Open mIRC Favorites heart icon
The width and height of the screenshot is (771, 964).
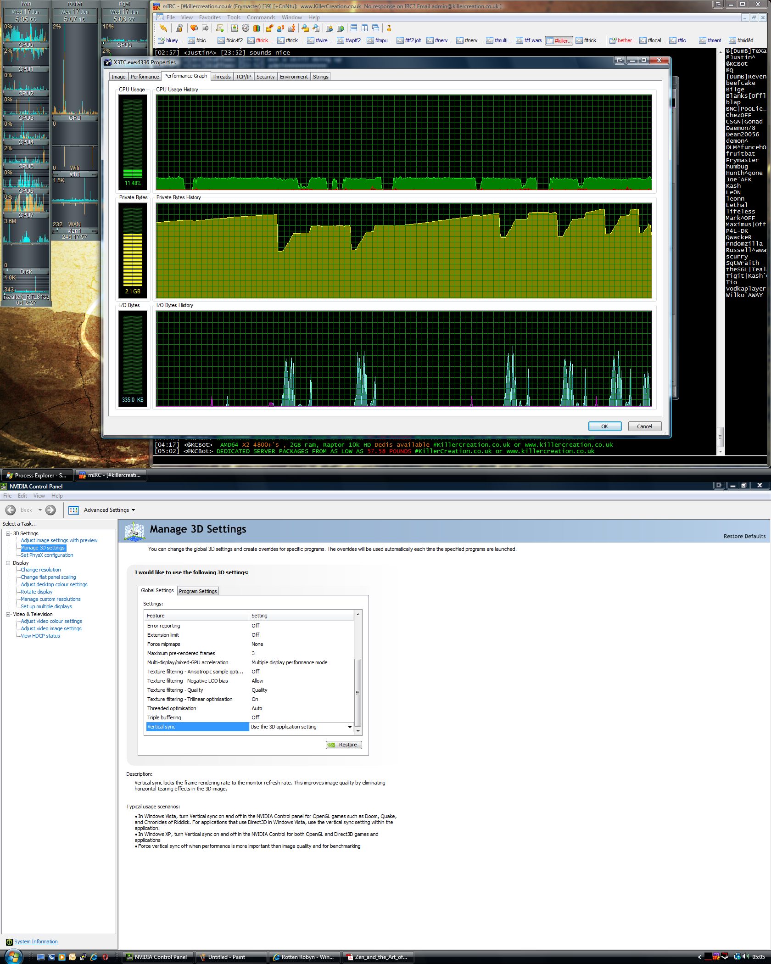click(x=194, y=28)
